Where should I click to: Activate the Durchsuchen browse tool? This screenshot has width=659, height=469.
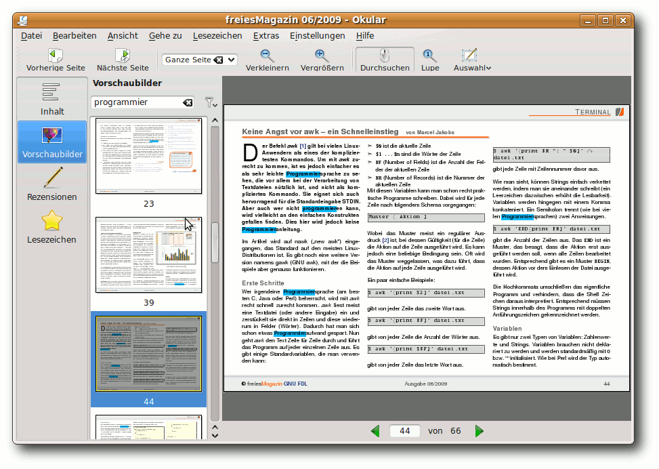point(385,60)
